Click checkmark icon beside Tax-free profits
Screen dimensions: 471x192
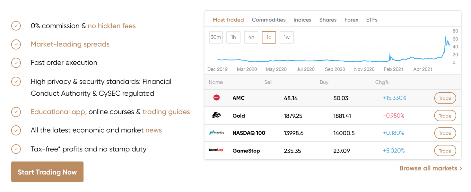click(x=16, y=149)
